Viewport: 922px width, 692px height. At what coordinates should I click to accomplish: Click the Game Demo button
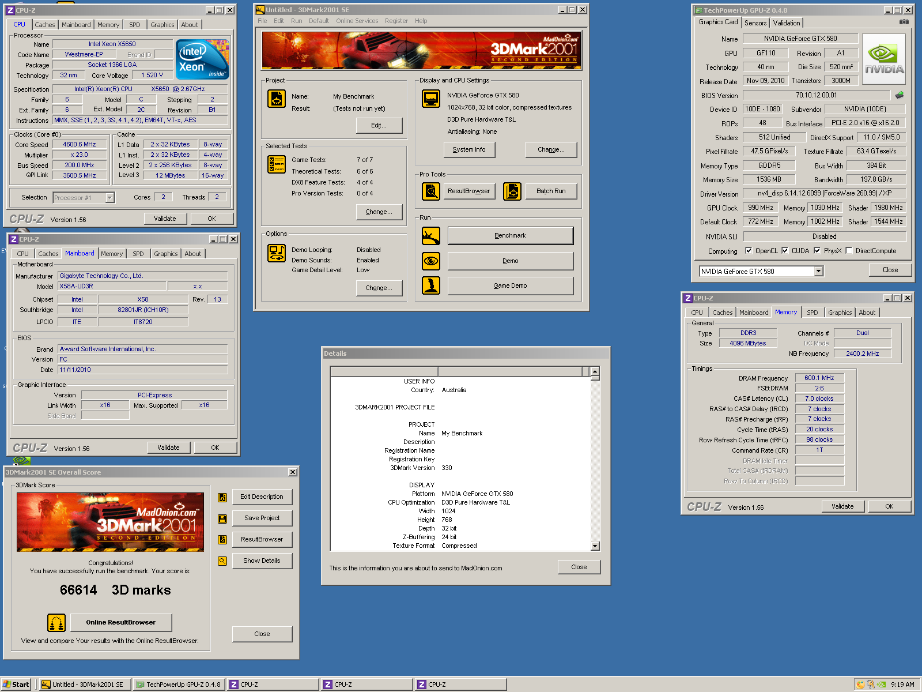(x=511, y=285)
